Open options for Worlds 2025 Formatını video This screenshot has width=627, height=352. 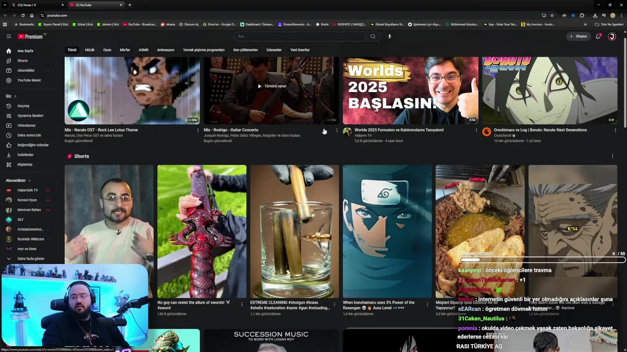point(476,130)
